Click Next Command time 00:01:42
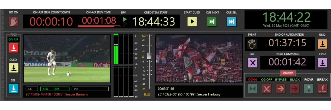 point(287,62)
